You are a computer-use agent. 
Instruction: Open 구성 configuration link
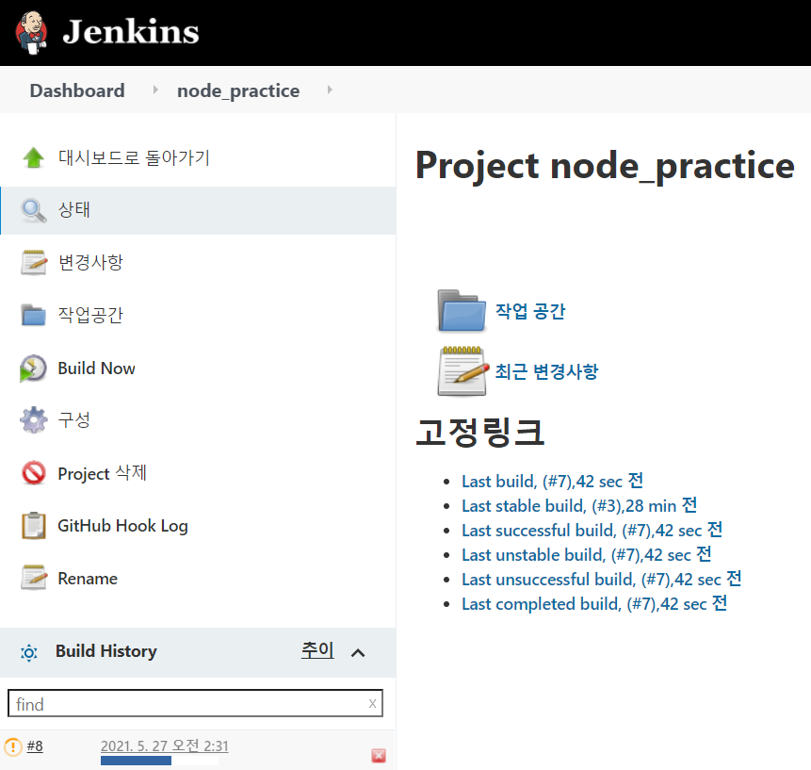tap(74, 419)
